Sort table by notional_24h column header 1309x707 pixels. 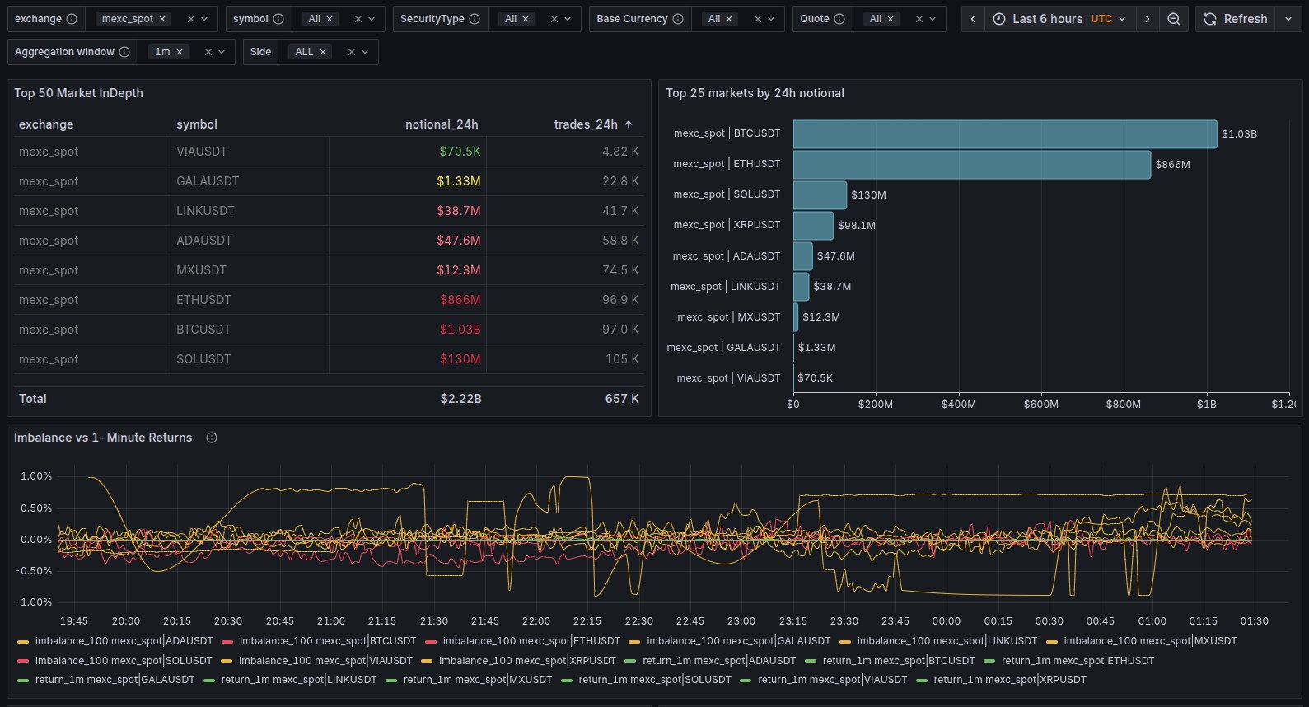pyautogui.click(x=441, y=124)
